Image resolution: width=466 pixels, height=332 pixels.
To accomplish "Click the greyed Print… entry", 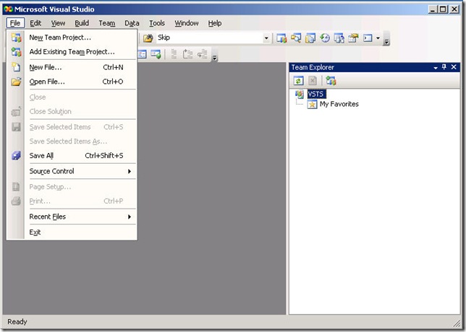I will [x=80, y=201].
